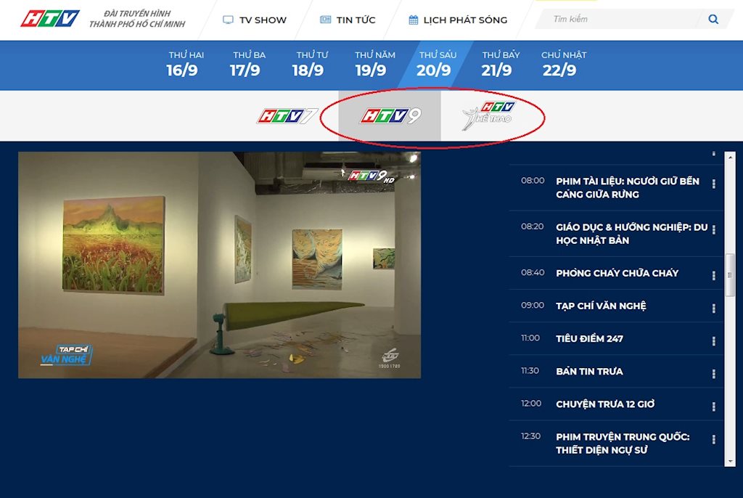Open Phim Truyện Trung Quốc program link
This screenshot has width=743, height=498.
(623, 444)
